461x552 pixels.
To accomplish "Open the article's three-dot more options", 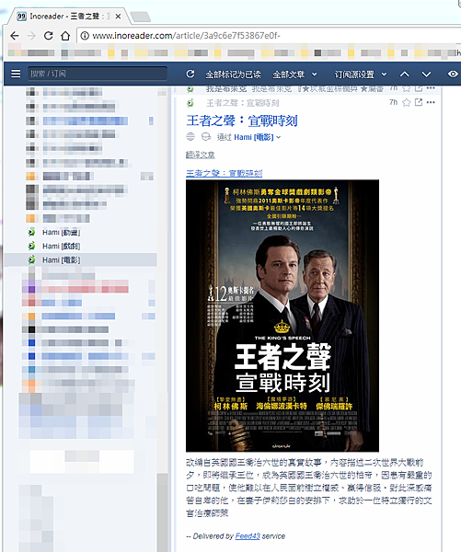I will coord(431,102).
